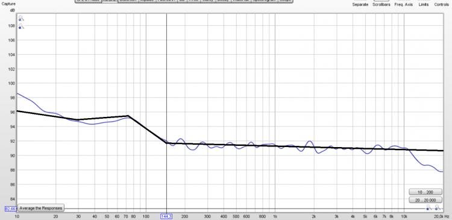This screenshot has height=220, width=452.
Task: Click the 82,66 dB axis value box
Action: (11, 209)
